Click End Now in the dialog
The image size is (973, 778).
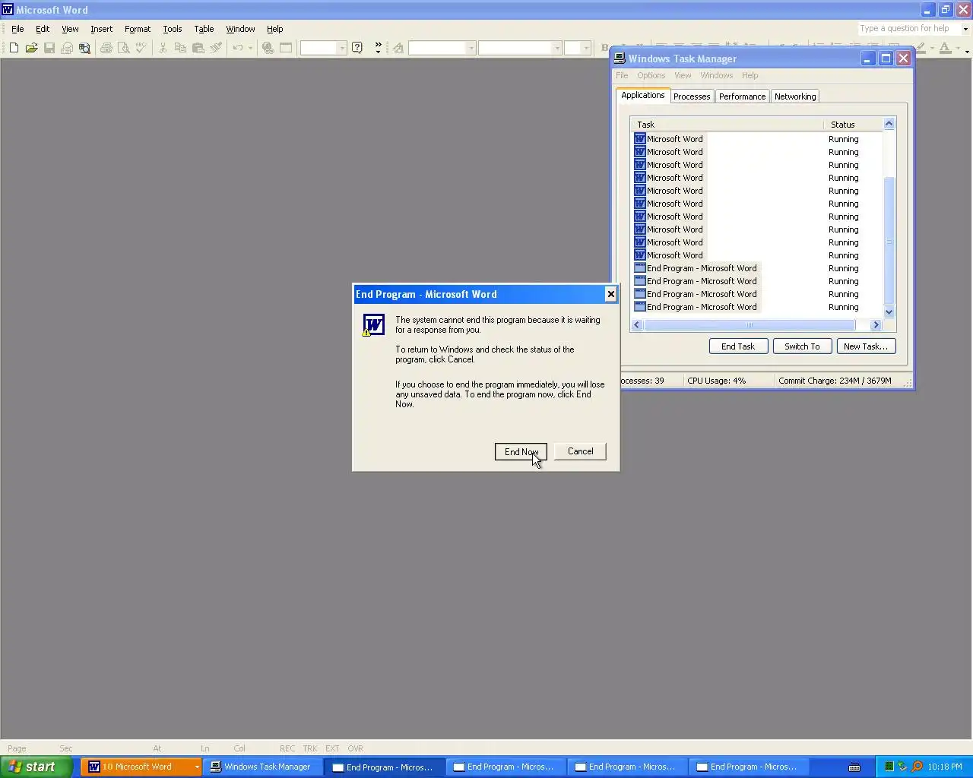coord(521,451)
